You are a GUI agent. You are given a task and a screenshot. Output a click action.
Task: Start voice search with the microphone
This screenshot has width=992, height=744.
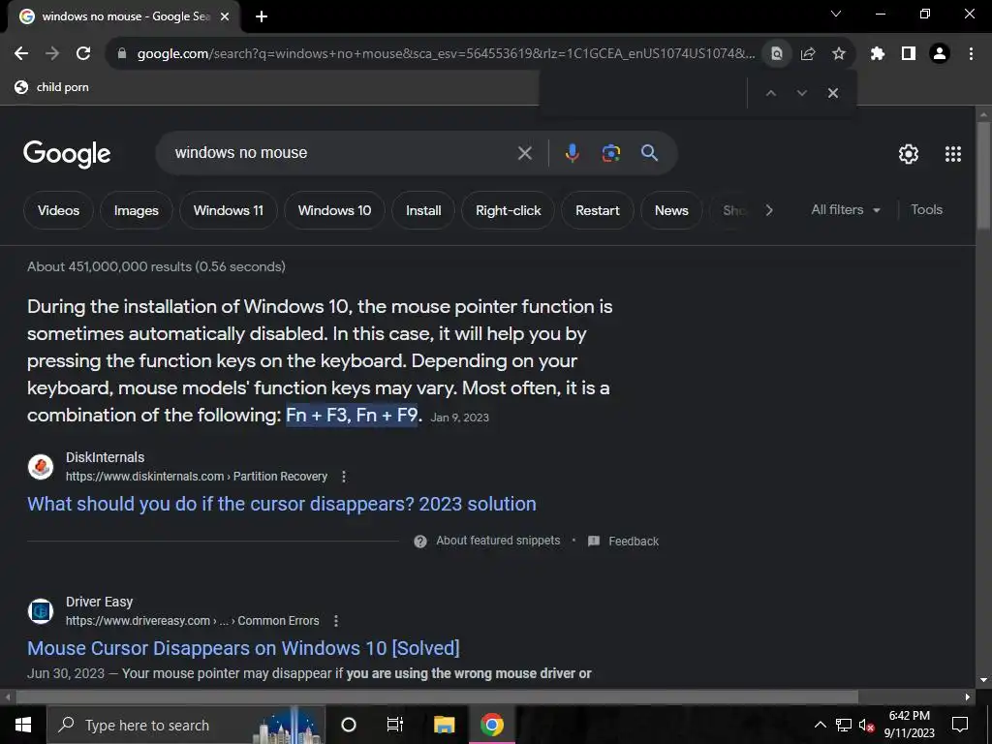(x=572, y=153)
